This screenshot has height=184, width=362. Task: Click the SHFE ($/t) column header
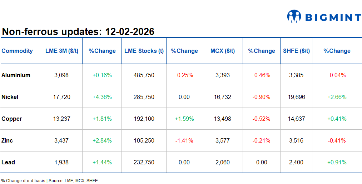297,51
